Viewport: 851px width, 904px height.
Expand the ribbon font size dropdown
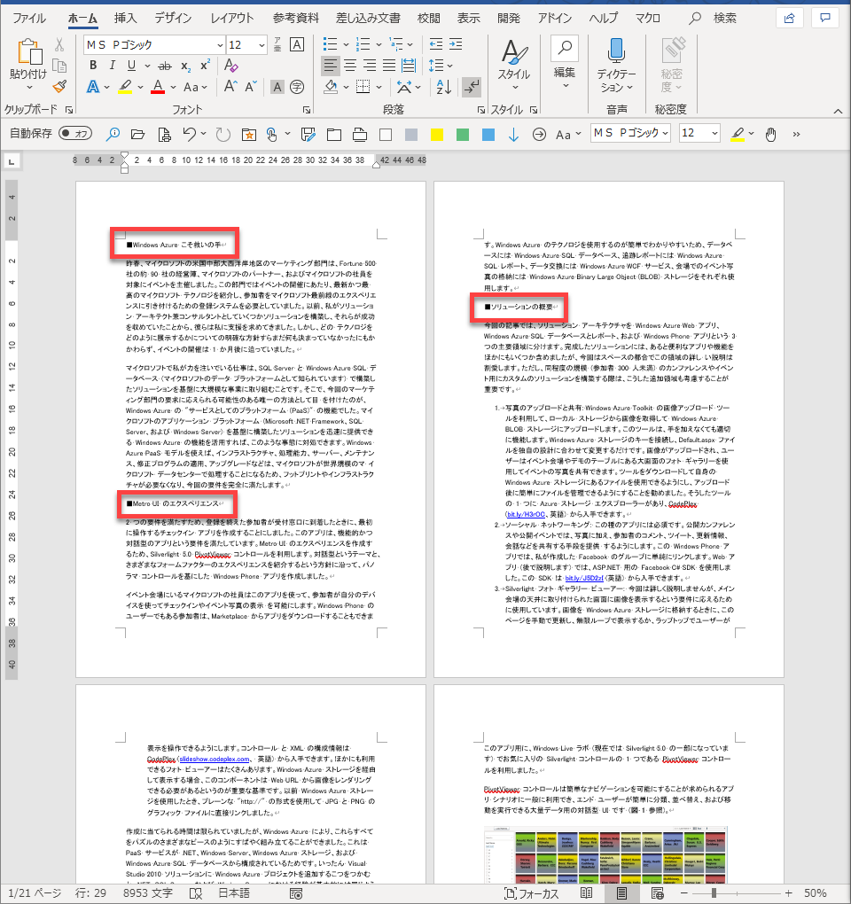tap(260, 44)
